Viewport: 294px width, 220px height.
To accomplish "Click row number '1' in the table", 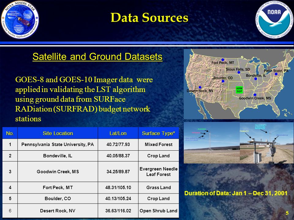I will point(10,145).
